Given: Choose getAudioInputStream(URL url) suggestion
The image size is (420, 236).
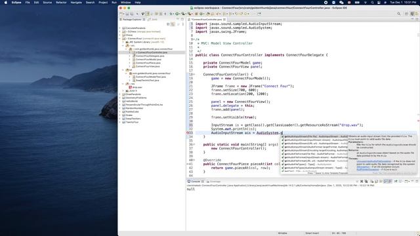Looking at the screenshot, I should [x=314, y=144].
